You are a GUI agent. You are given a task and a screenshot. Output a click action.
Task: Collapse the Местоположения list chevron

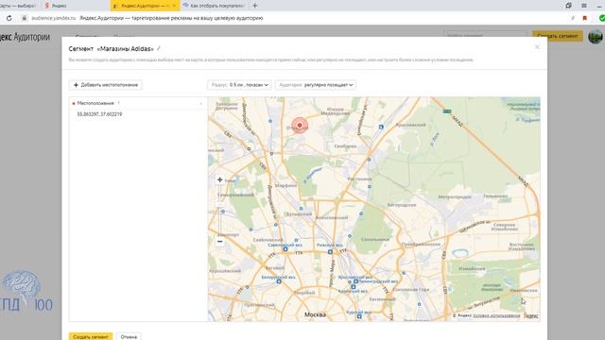pos(200,103)
